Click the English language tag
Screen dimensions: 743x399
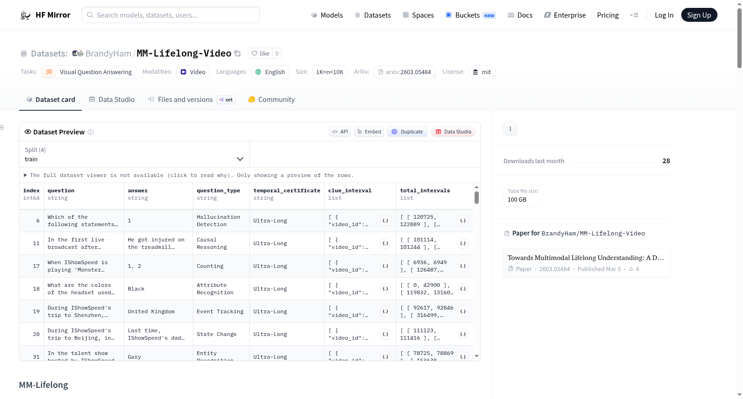click(270, 72)
